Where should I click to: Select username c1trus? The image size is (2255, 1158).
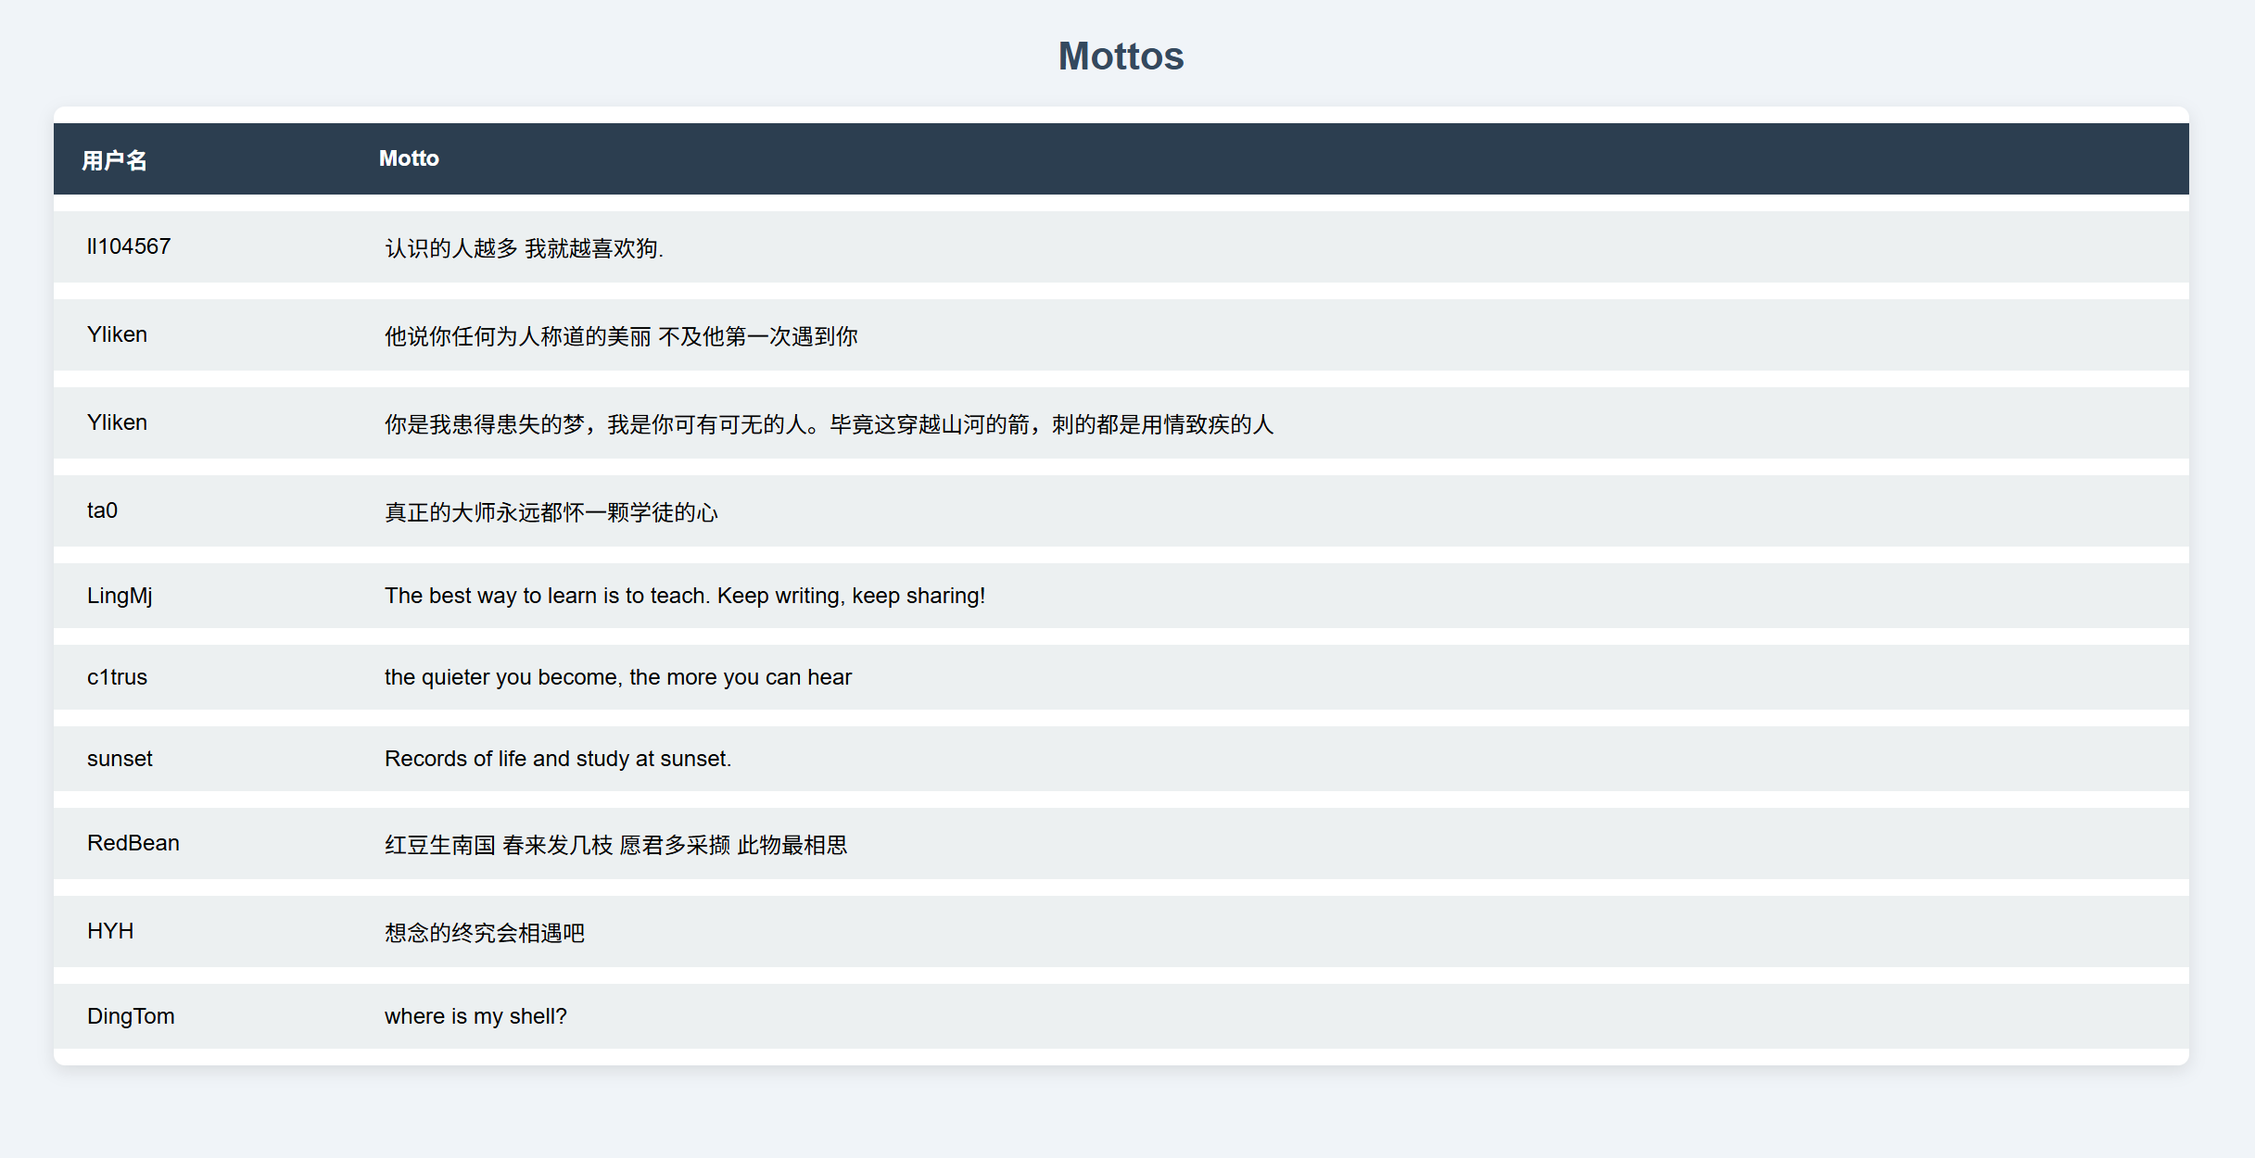(117, 677)
